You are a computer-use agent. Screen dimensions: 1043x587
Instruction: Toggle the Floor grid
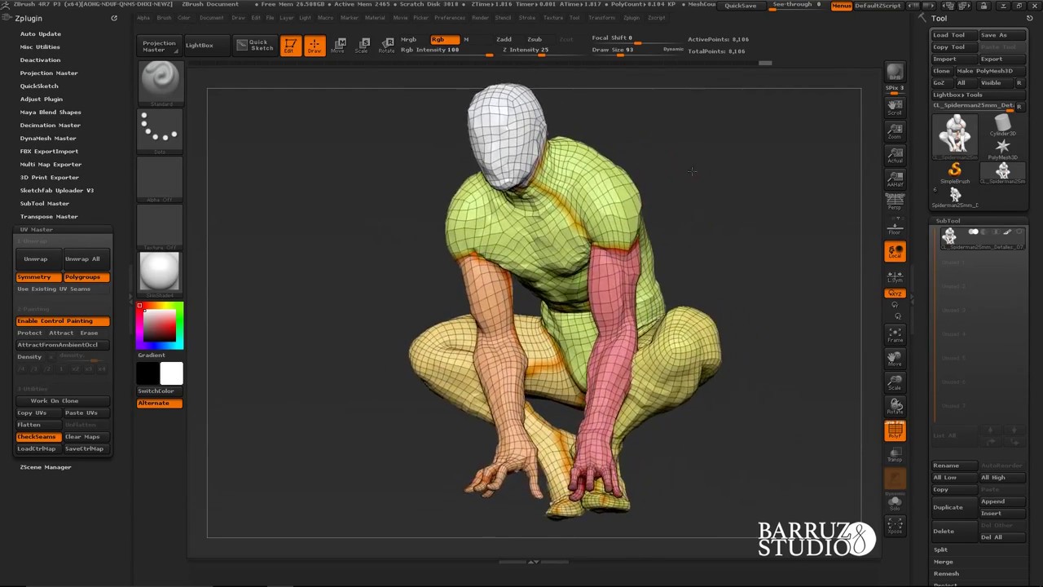(x=895, y=227)
